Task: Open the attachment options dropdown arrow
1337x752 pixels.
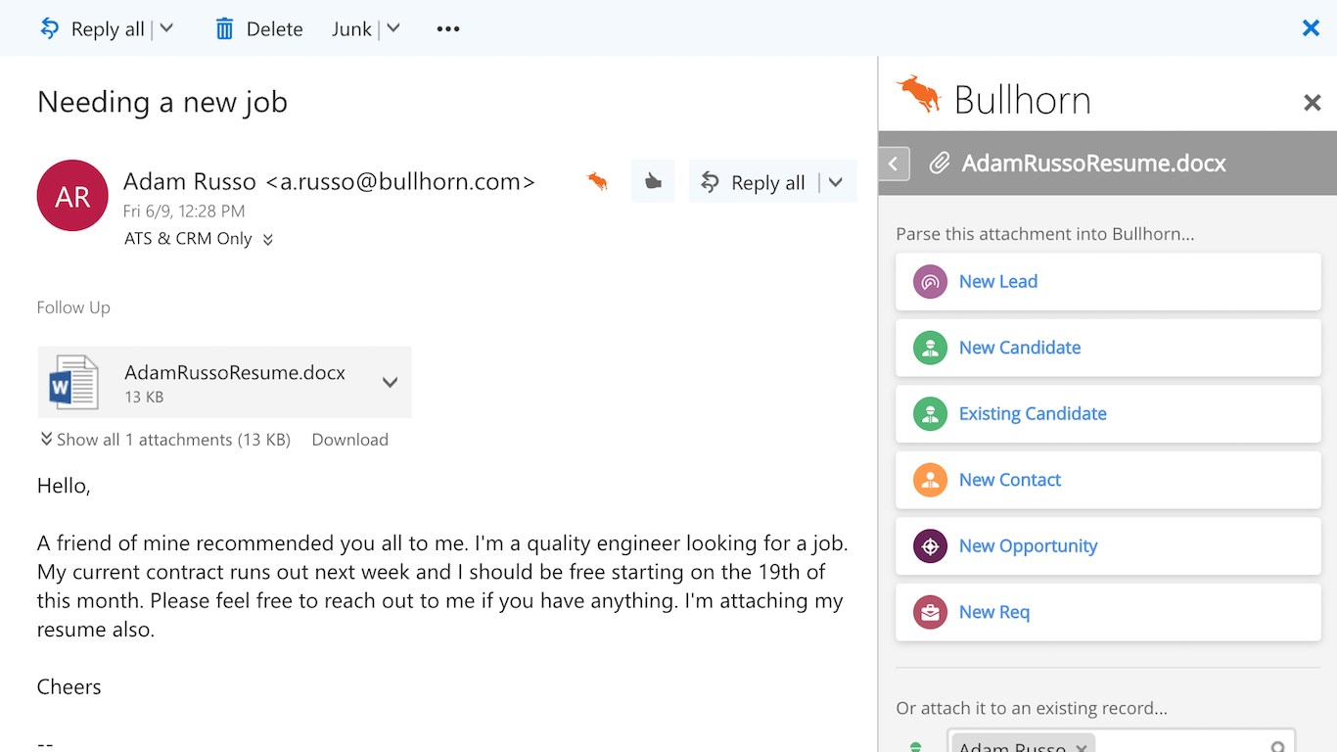Action: pyautogui.click(x=390, y=383)
